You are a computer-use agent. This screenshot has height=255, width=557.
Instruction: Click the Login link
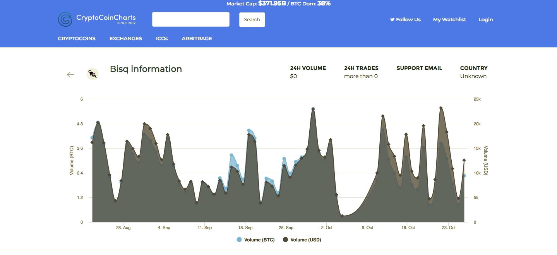(x=486, y=20)
